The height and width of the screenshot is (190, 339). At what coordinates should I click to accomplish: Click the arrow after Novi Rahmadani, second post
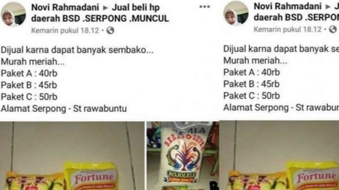(x=328, y=7)
